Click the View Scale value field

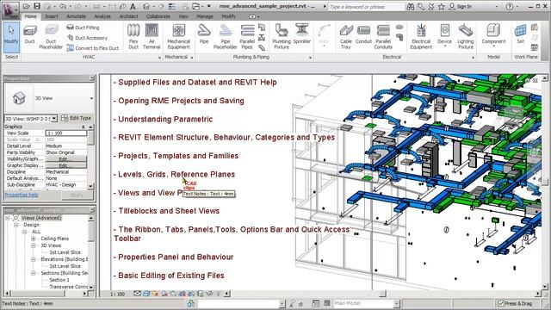[66, 133]
